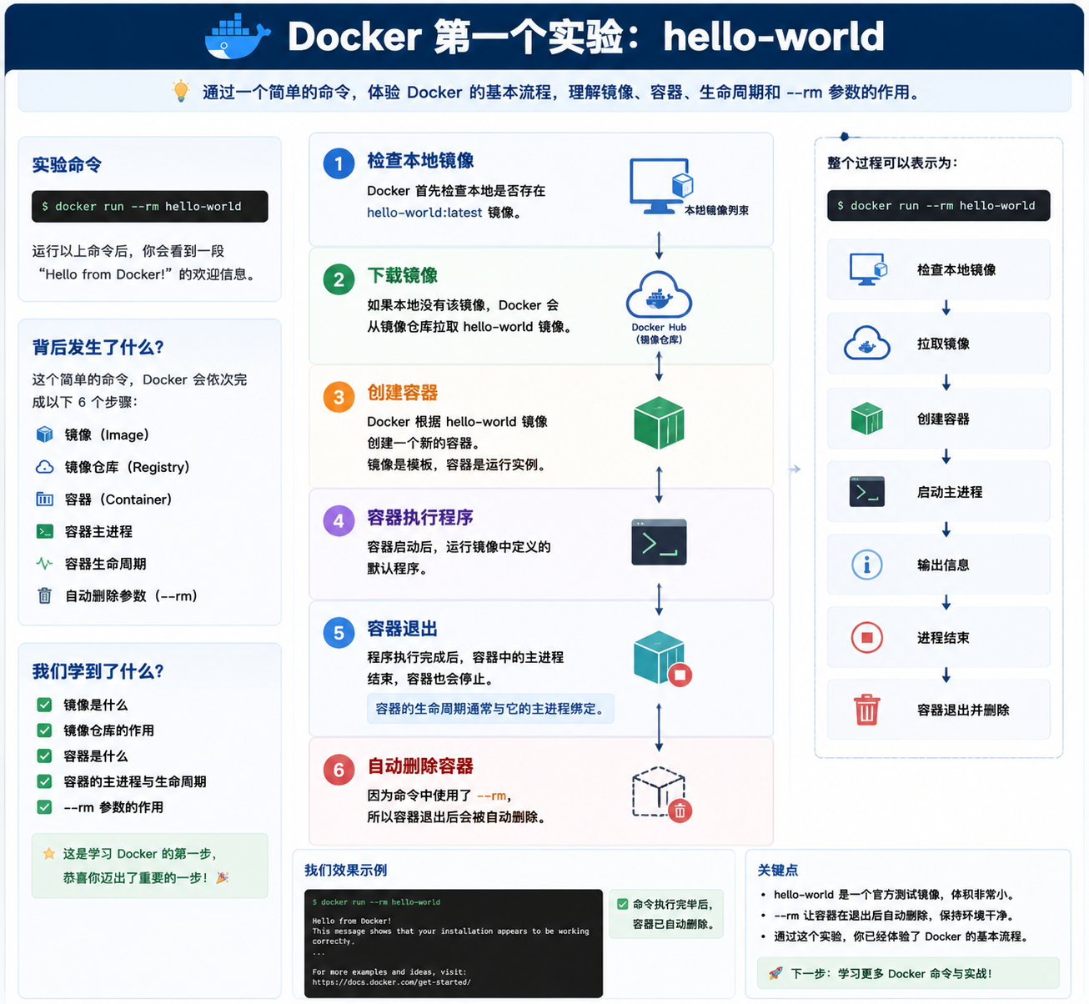This screenshot has height=1004, width=1089.
Task: Click the Docker Hub (镜像仓库) label
Action: (x=659, y=334)
